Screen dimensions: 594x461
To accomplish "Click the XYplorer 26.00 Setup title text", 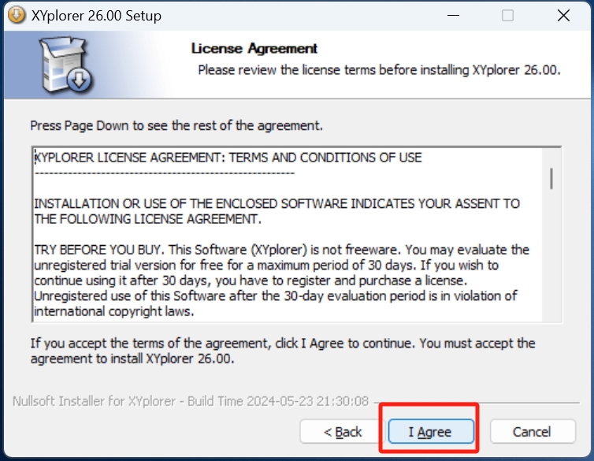I will [96, 16].
